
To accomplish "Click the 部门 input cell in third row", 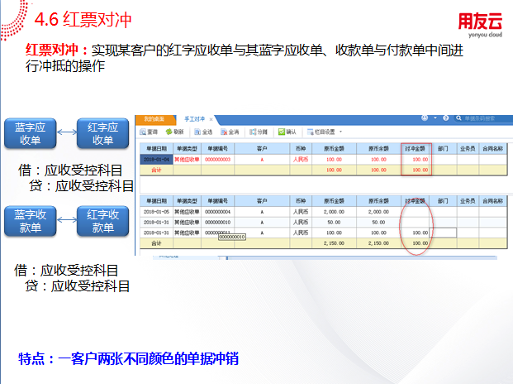I will coord(443,233).
